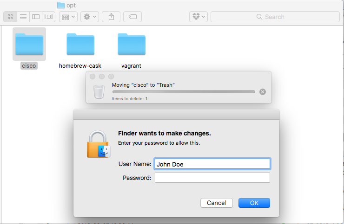This screenshot has width=344, height=224.
Task: Select the vagrant folder
Action: click(x=131, y=44)
